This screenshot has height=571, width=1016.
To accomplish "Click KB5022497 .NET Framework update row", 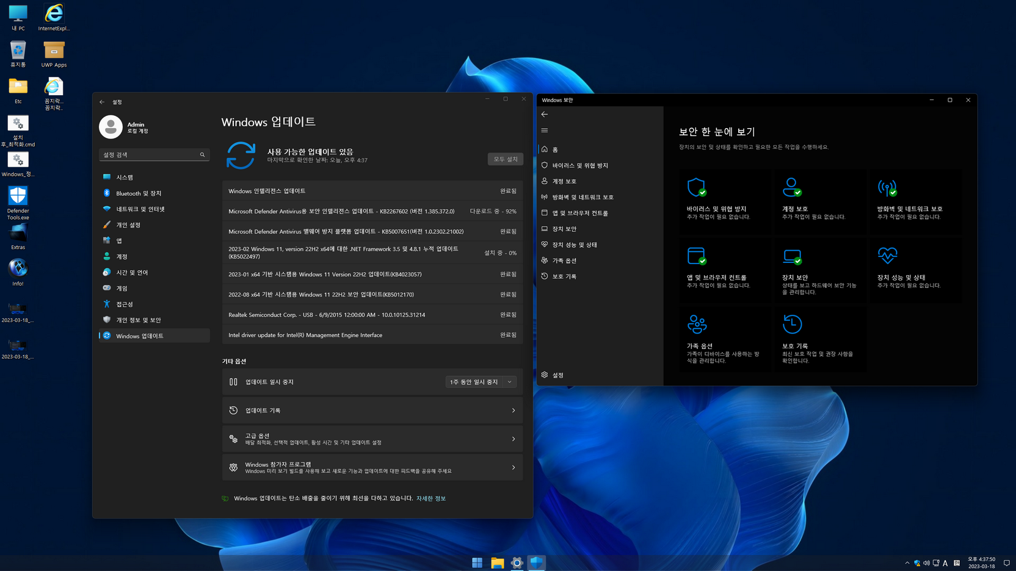I will coord(372,253).
